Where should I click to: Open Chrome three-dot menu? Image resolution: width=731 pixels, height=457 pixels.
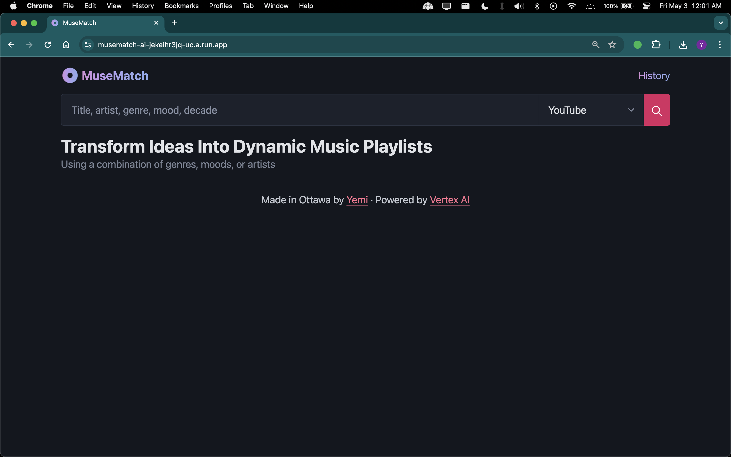tap(720, 45)
